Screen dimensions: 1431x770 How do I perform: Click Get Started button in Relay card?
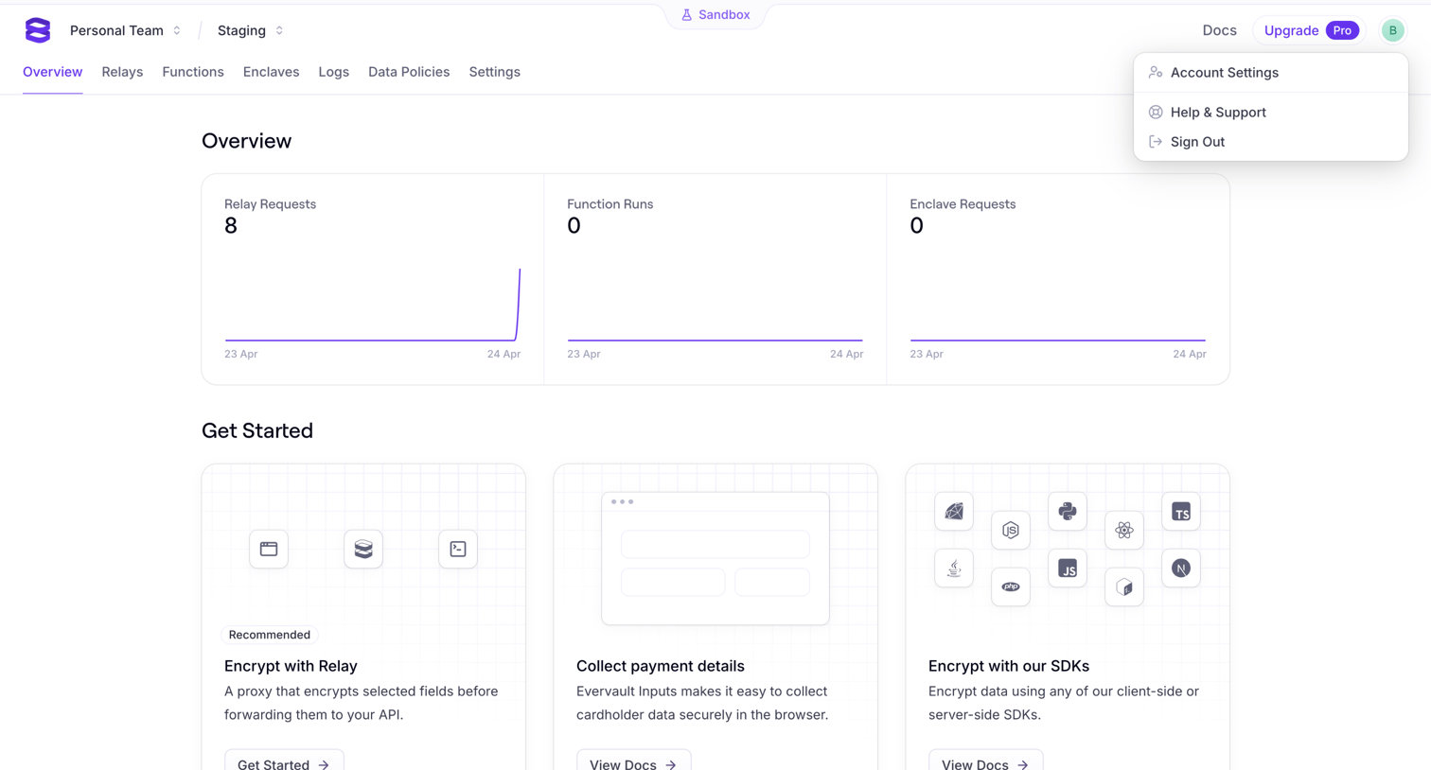[x=284, y=762]
